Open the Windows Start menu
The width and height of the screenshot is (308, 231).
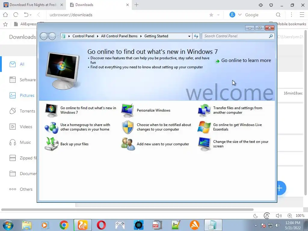coord(8,225)
